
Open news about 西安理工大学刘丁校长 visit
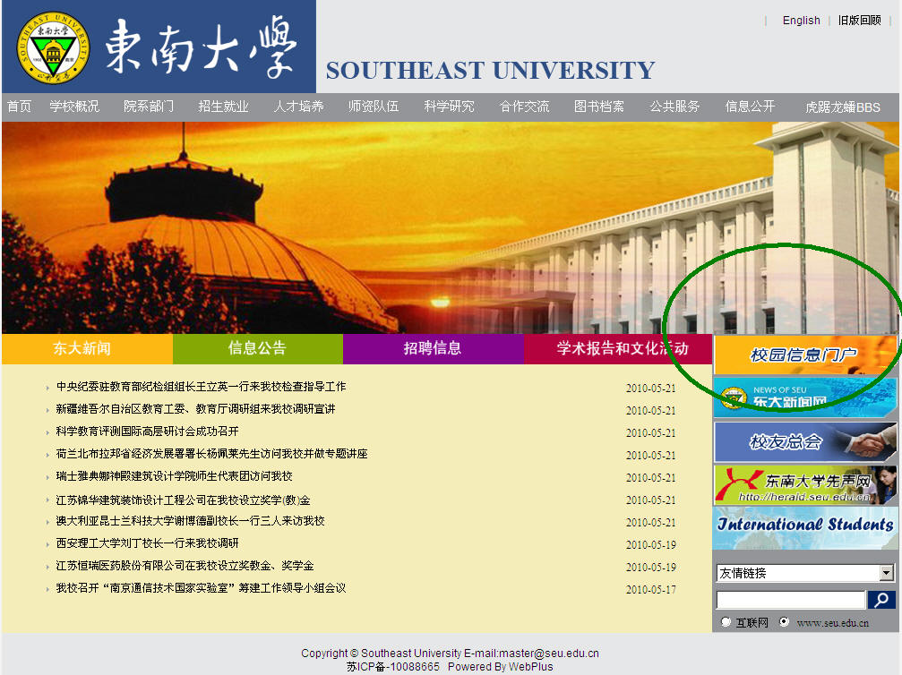click(147, 543)
